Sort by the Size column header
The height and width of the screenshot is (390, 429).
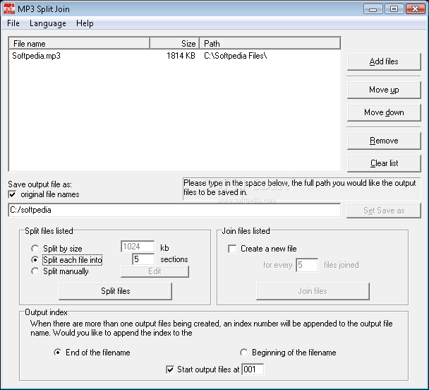coord(175,44)
